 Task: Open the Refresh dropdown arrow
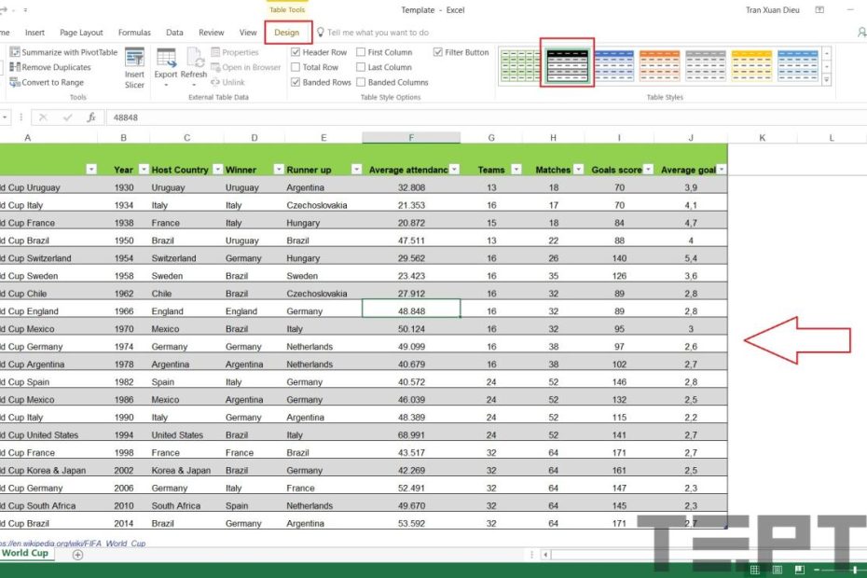click(194, 85)
